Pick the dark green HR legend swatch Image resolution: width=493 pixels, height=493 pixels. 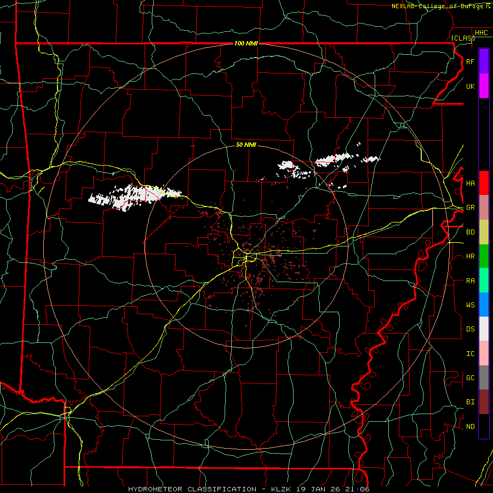[x=484, y=256]
